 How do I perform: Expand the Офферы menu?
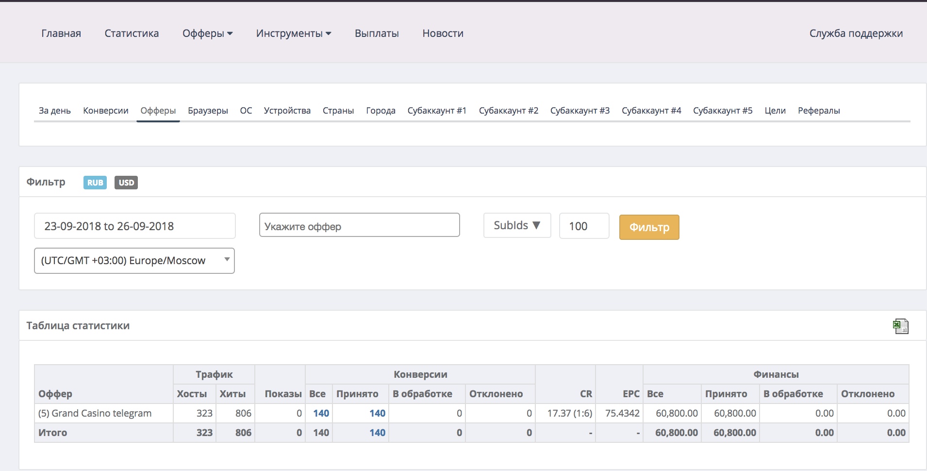207,34
